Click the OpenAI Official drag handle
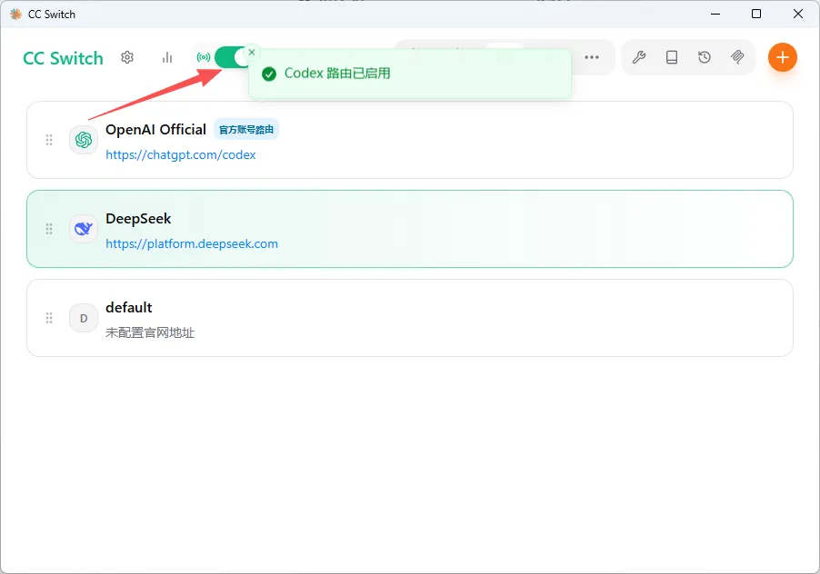820x574 pixels. pyautogui.click(x=49, y=140)
